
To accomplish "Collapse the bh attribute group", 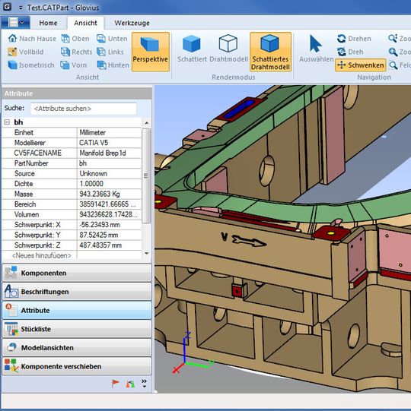I will 7,122.
